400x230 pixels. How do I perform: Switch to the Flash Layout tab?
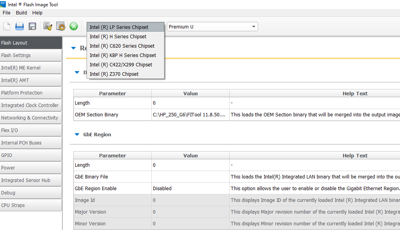click(31, 43)
